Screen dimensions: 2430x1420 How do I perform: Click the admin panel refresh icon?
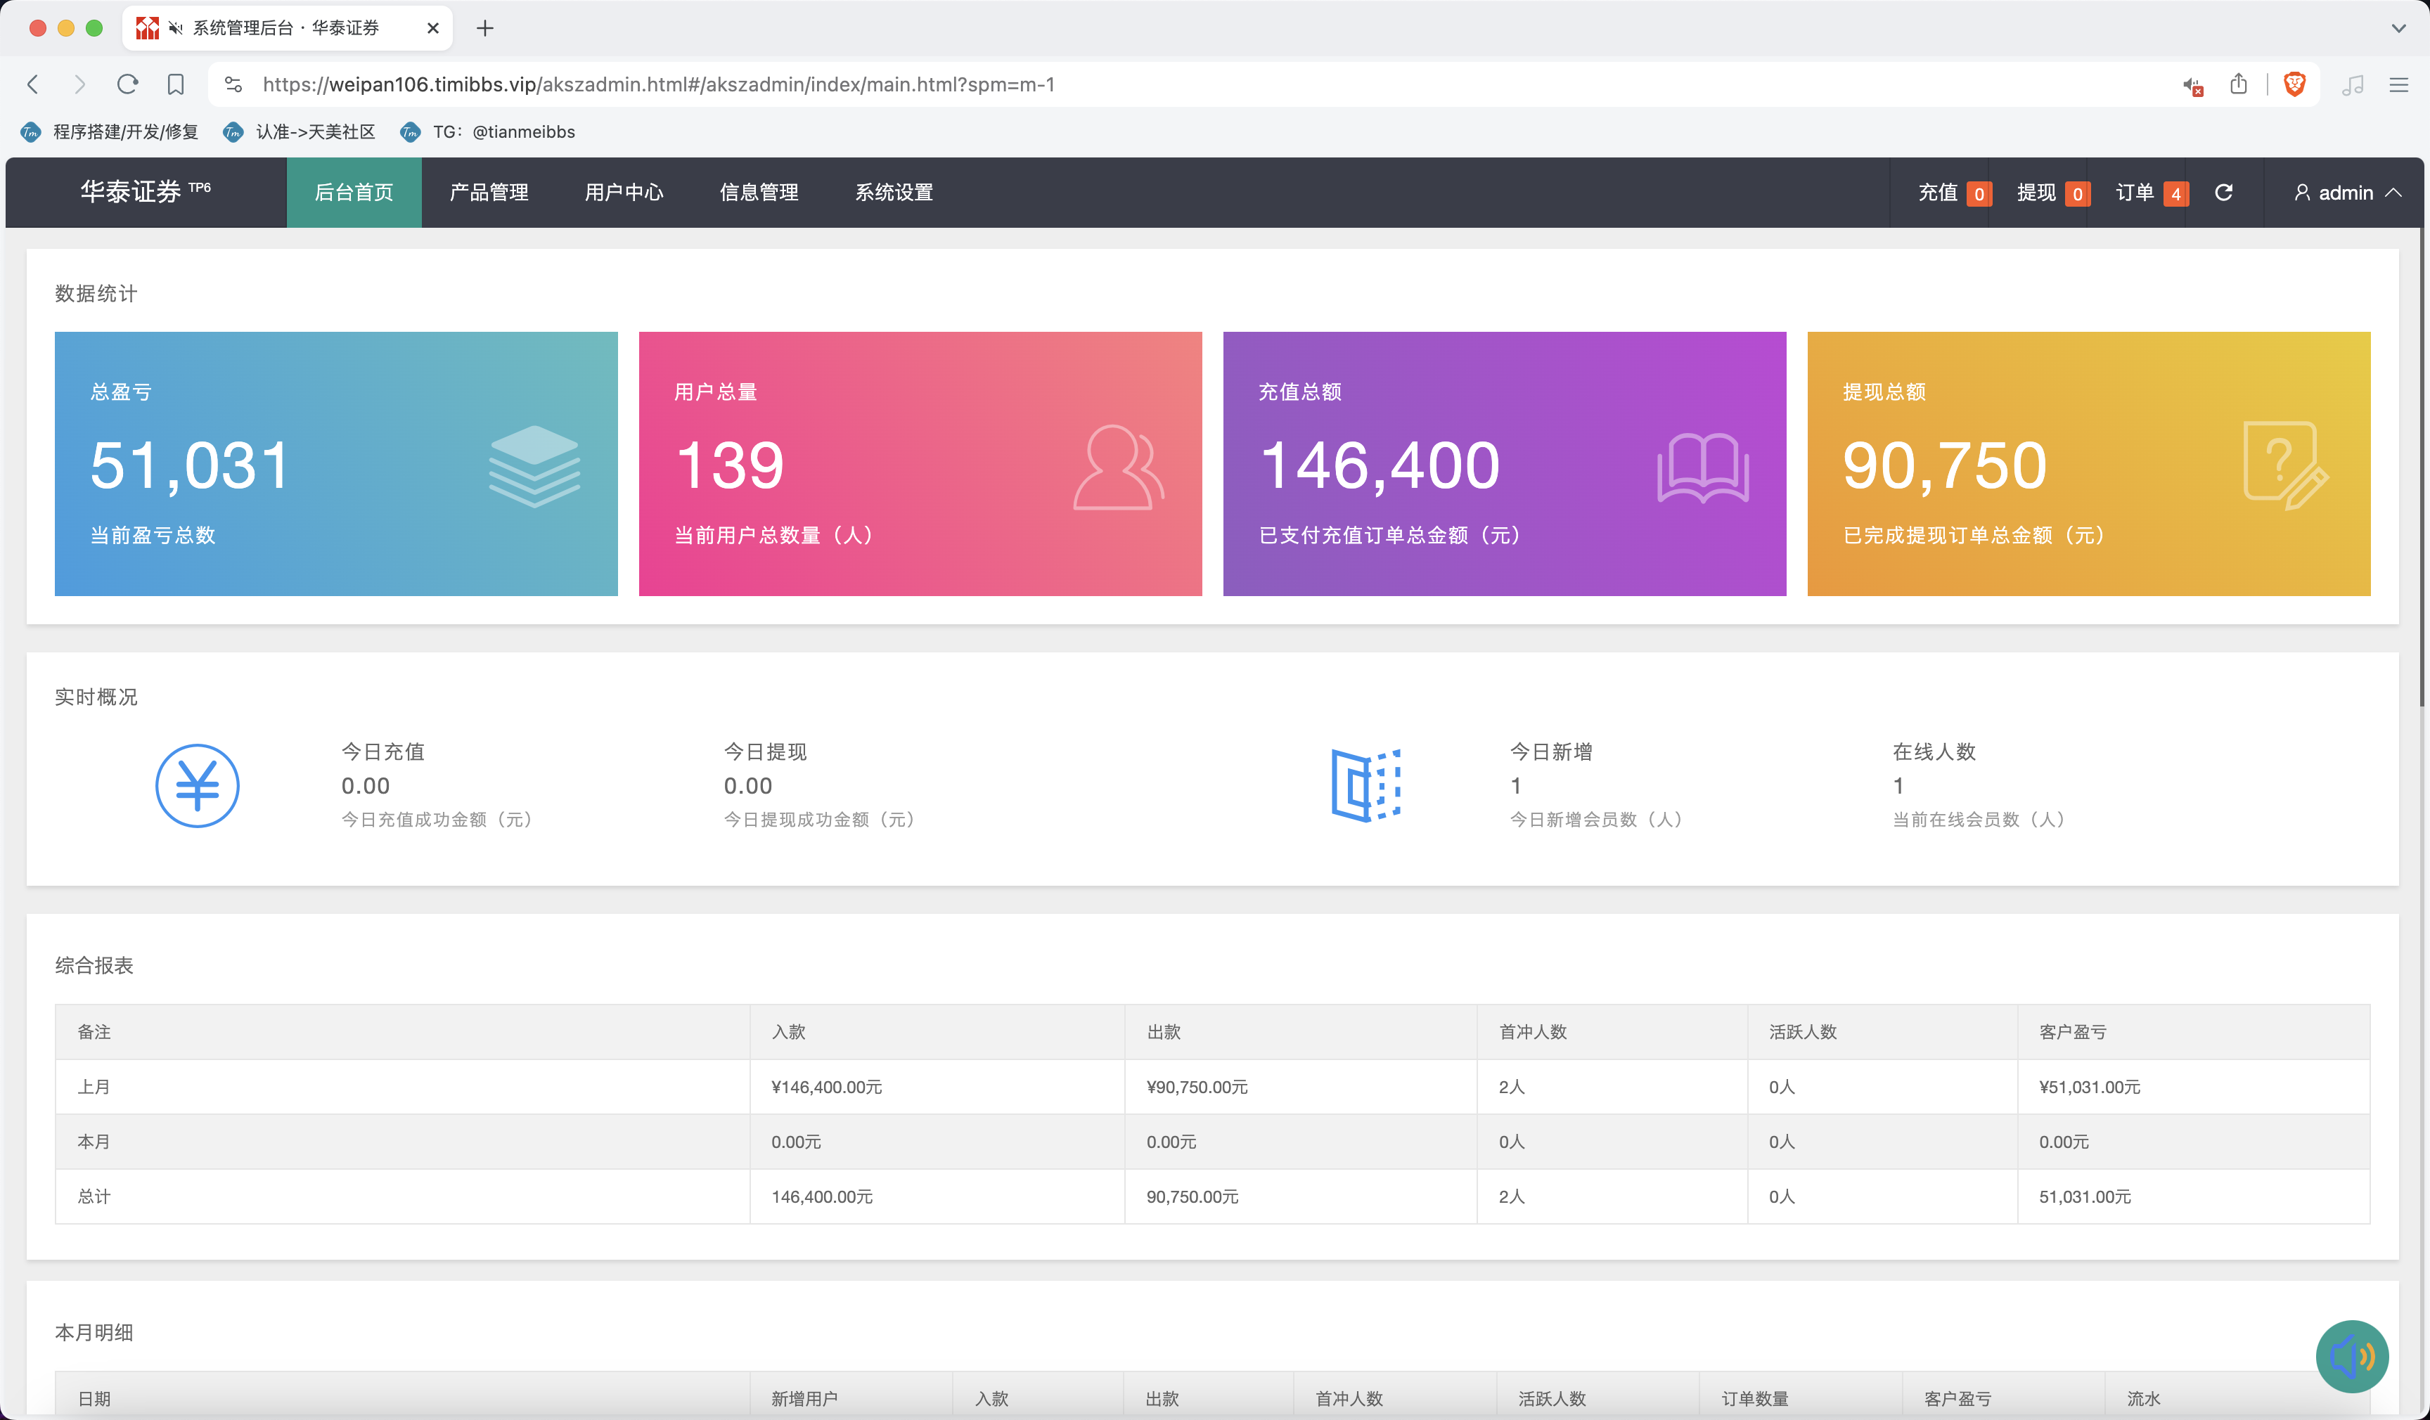(2224, 192)
